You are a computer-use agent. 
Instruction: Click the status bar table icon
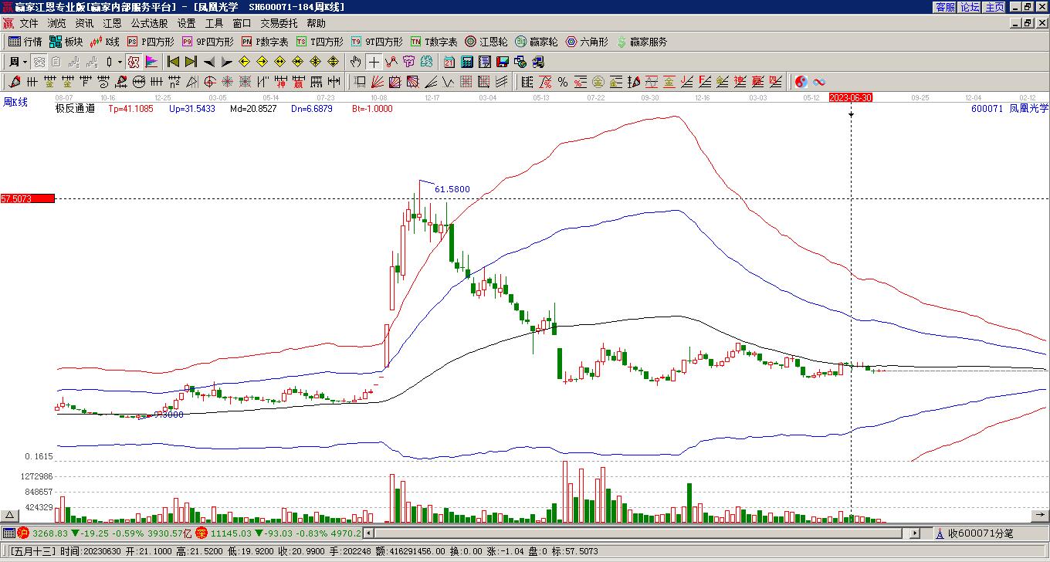pyautogui.click(x=8, y=533)
